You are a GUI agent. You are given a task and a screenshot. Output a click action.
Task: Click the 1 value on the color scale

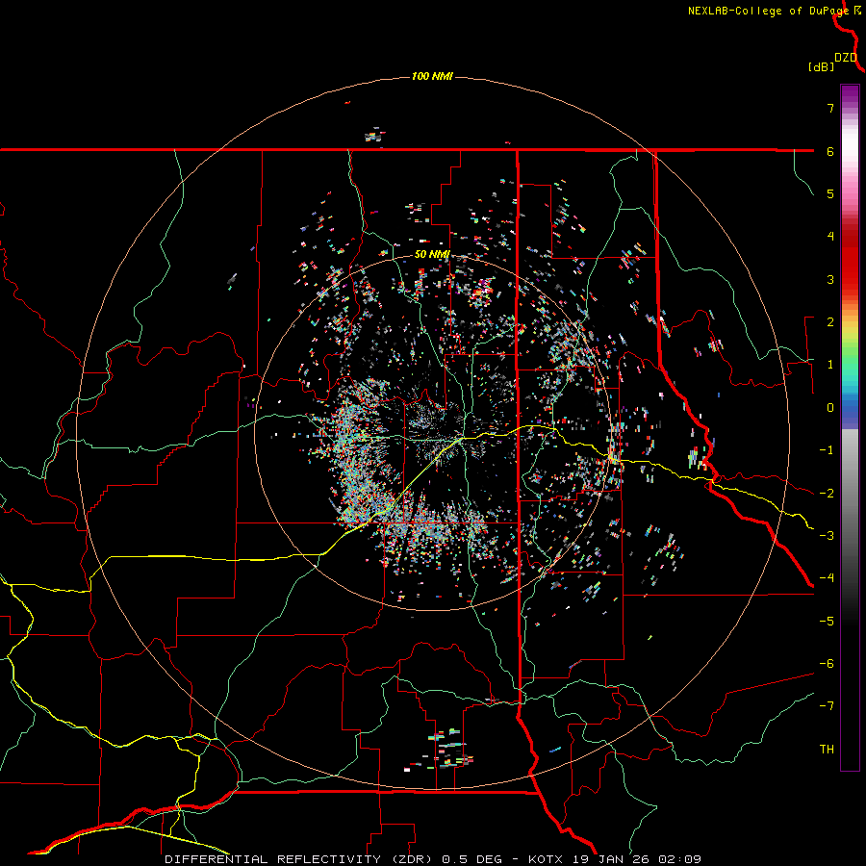click(x=830, y=365)
